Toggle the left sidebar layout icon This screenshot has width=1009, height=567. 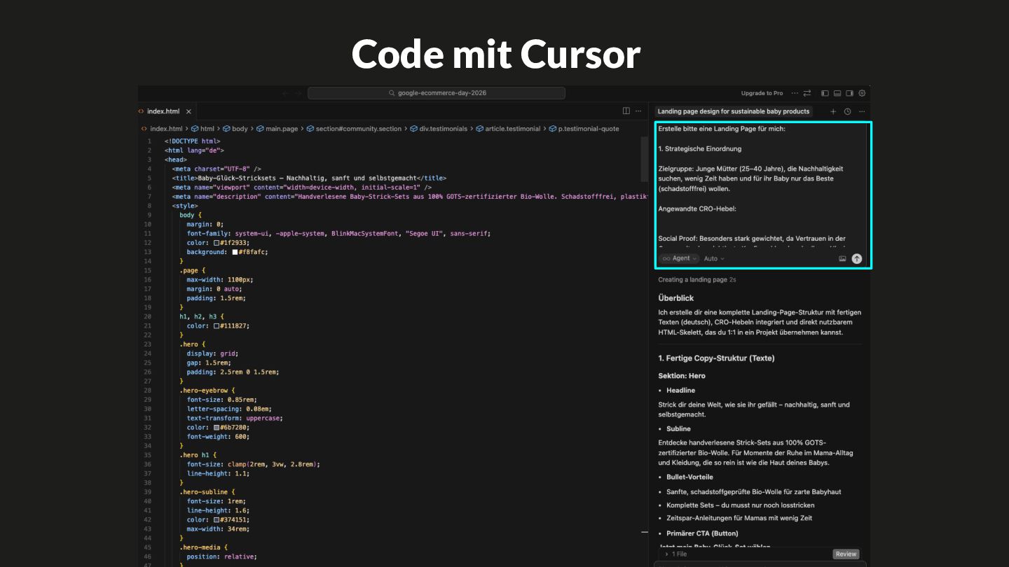(825, 93)
